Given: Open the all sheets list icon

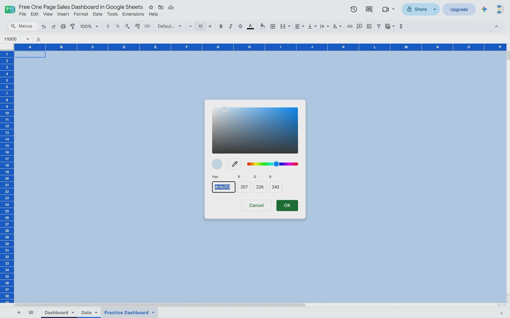Looking at the screenshot, I should click(31, 313).
